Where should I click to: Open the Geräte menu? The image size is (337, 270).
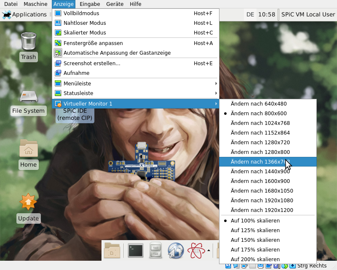(114, 4)
